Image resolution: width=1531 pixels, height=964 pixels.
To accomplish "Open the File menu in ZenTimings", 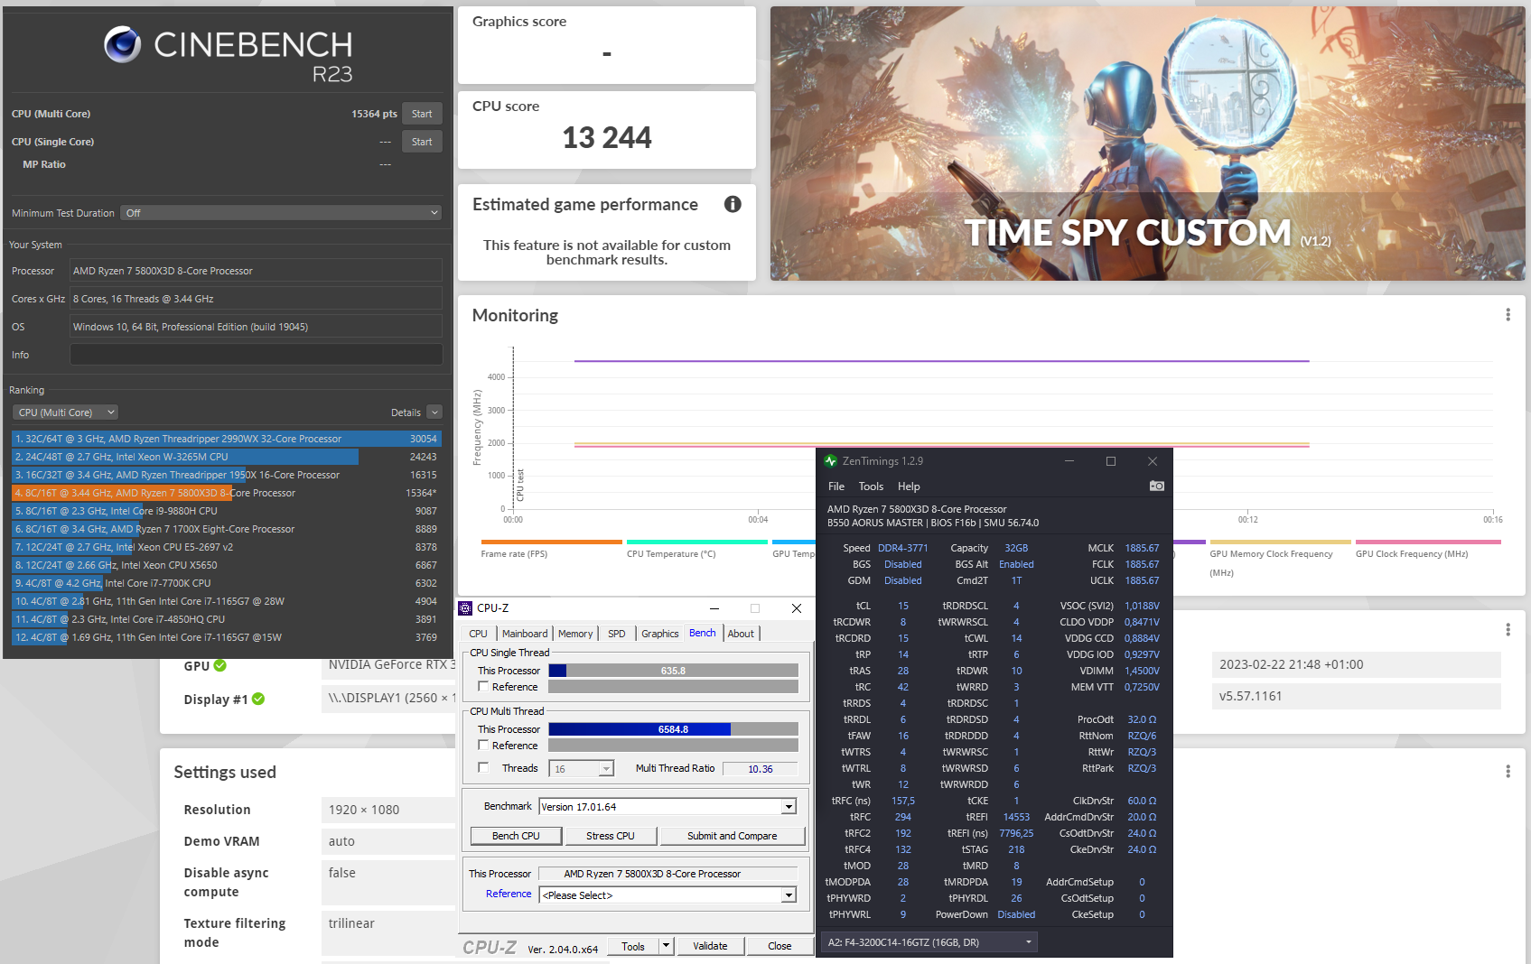I will point(836,487).
